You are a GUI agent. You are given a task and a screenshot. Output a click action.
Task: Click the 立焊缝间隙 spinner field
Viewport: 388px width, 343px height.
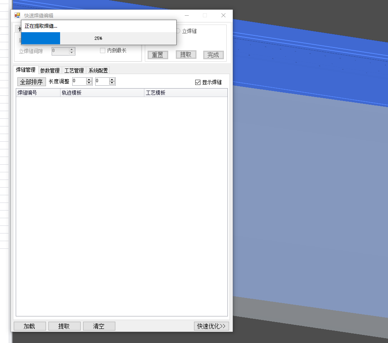[60, 51]
